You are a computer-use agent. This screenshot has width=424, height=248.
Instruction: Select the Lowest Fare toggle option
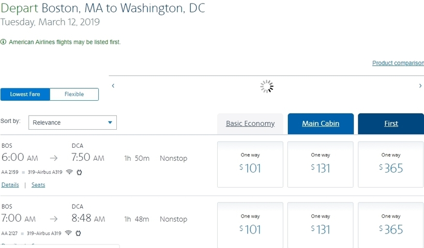(25, 94)
